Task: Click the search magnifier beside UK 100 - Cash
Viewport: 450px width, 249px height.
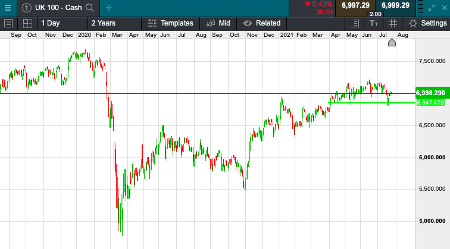Action: [x=90, y=8]
